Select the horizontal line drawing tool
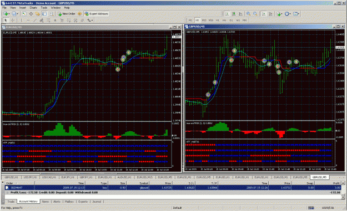Viewport: 347px width, 211px height. (x=28, y=20)
